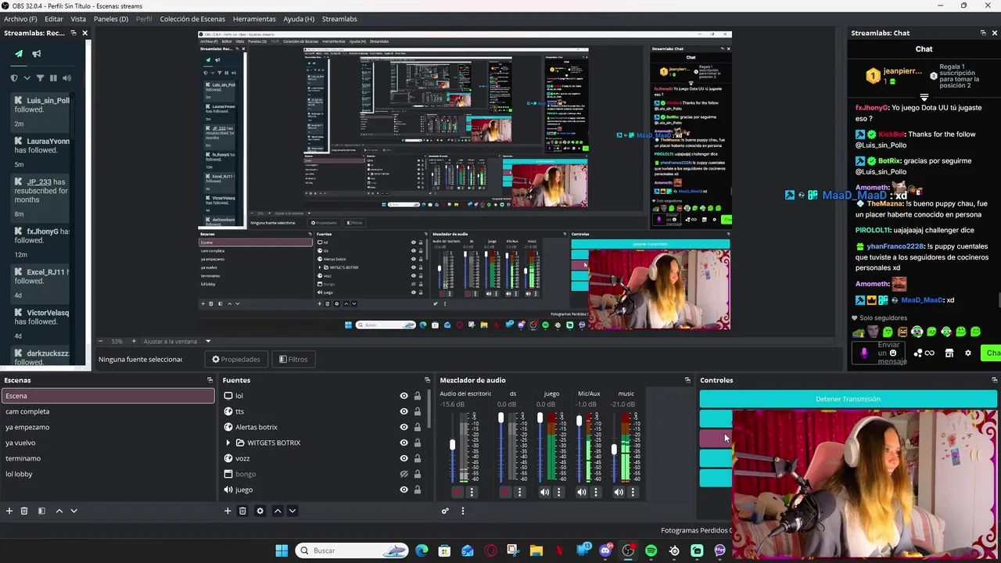
Task: Pause the recent events alert queue
Action: pos(53,78)
